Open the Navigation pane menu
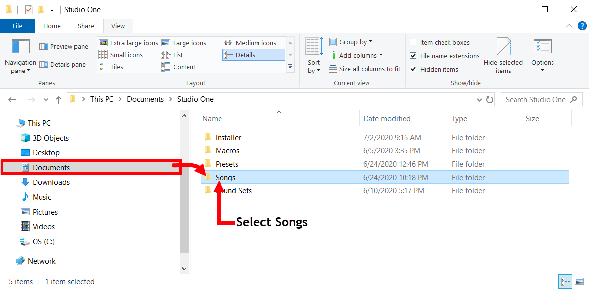The image size is (589, 289). click(20, 56)
